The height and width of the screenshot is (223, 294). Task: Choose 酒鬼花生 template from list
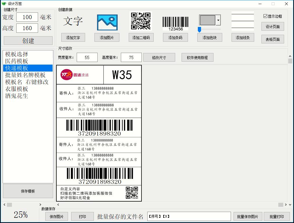coord(17,96)
